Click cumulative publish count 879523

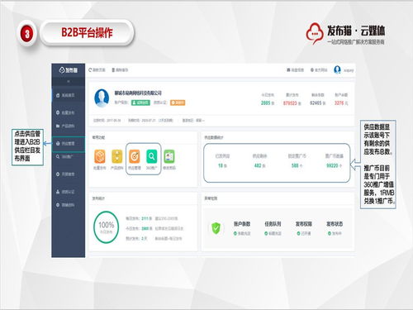coord(290,103)
